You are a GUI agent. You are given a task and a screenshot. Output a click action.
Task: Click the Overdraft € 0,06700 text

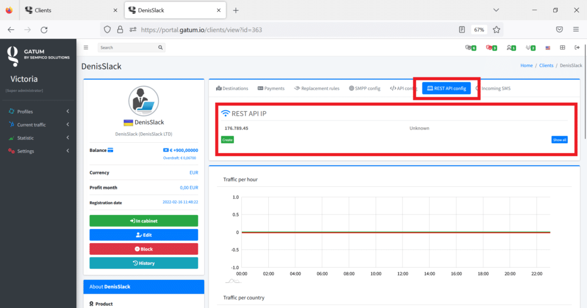(x=179, y=158)
